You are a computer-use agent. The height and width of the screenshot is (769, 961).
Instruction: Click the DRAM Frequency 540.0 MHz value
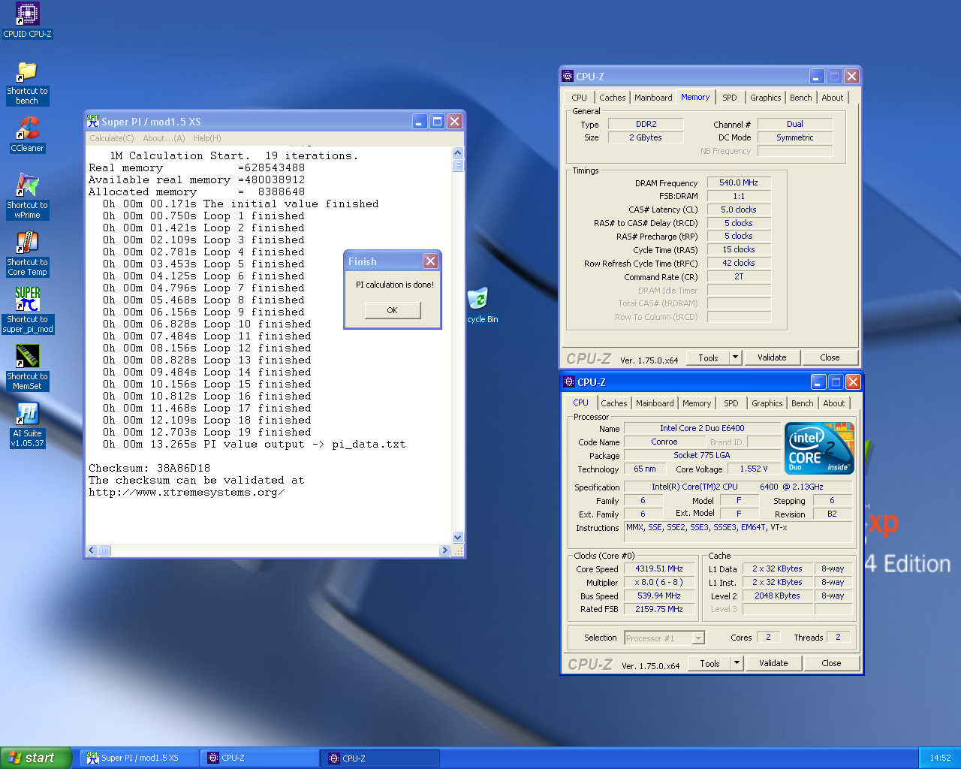[739, 183]
